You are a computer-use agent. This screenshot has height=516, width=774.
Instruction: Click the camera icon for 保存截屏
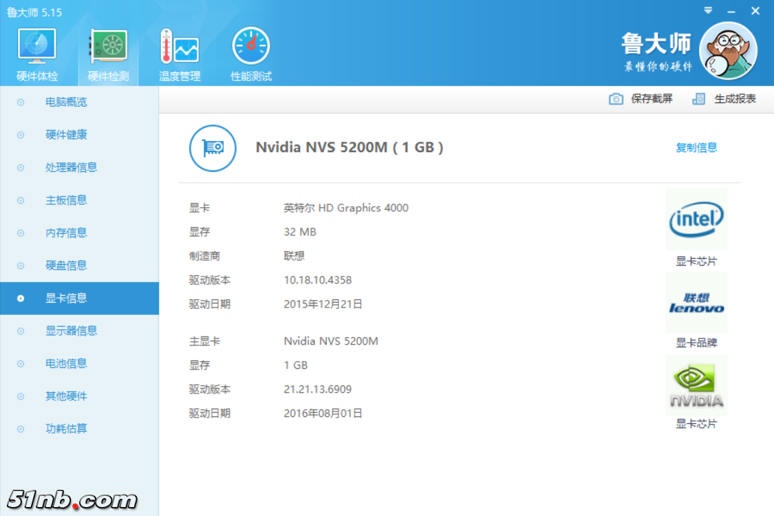pyautogui.click(x=616, y=99)
